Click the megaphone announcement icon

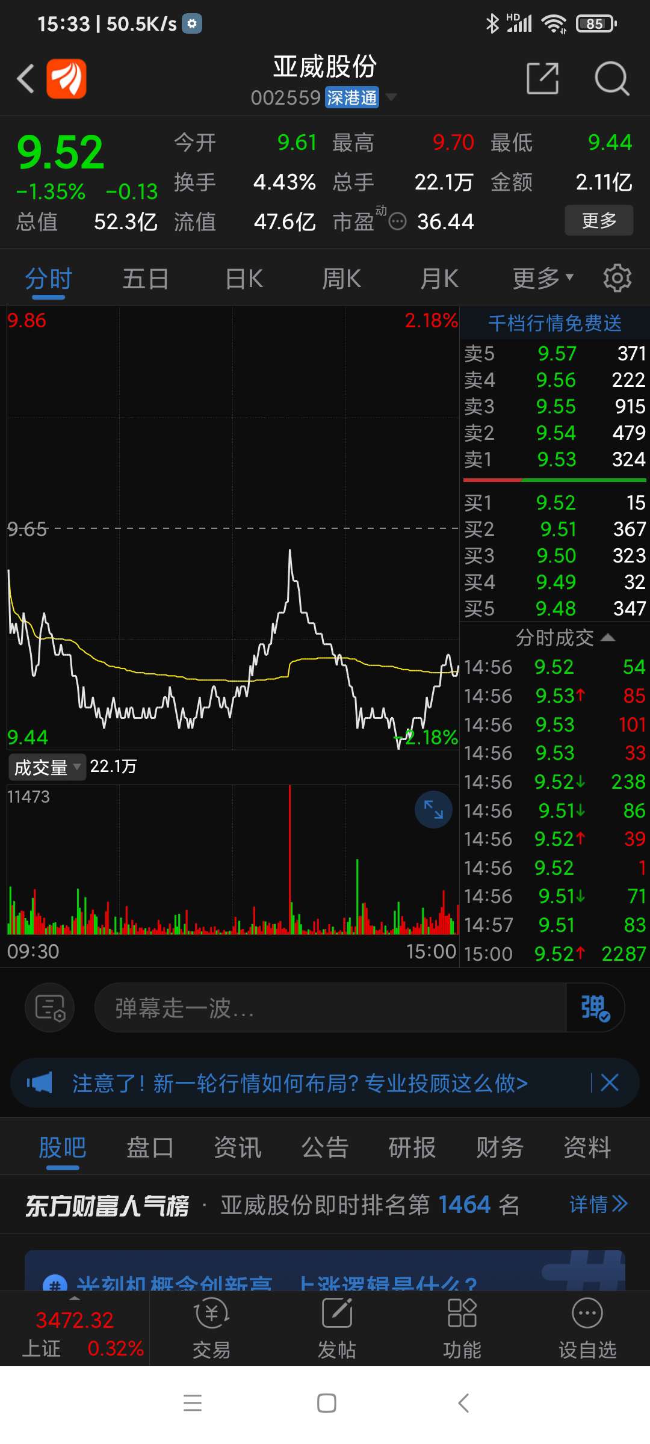pos(40,1083)
